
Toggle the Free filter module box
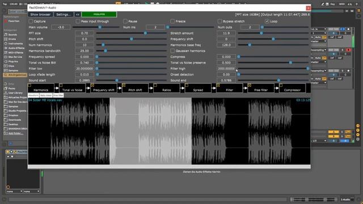click(250, 85)
